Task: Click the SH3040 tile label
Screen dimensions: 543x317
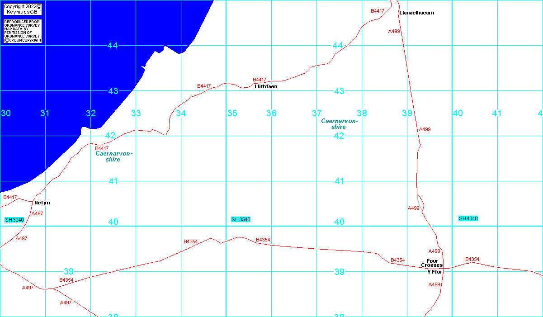Action: [x=14, y=220]
